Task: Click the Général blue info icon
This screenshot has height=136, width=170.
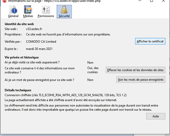Action: [13, 10]
